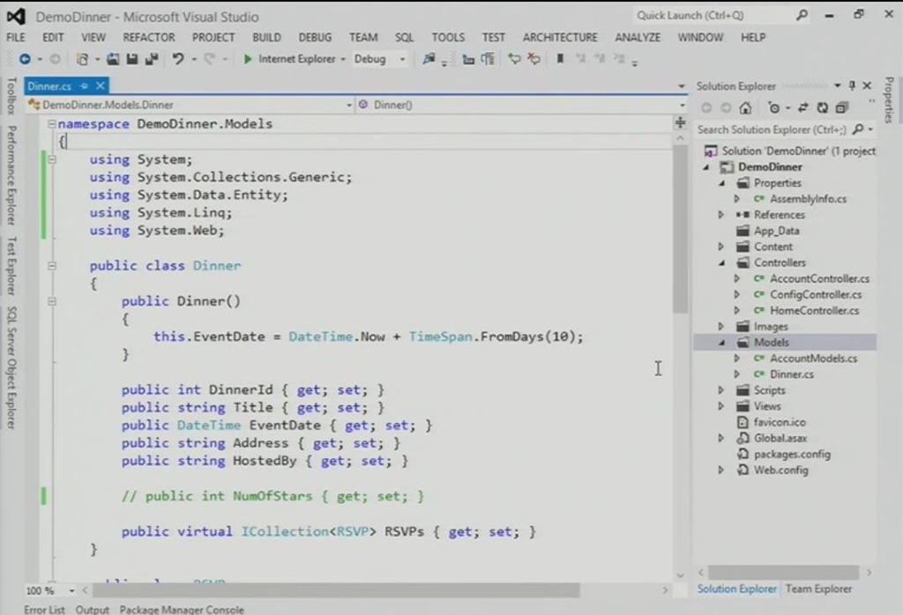The width and height of the screenshot is (903, 615).
Task: Click the Quick Launch magnifier icon
Action: (802, 16)
